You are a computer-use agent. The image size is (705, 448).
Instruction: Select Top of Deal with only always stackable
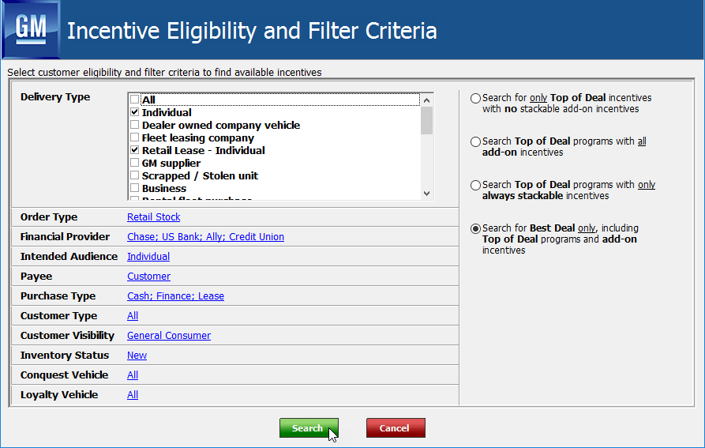(475, 186)
